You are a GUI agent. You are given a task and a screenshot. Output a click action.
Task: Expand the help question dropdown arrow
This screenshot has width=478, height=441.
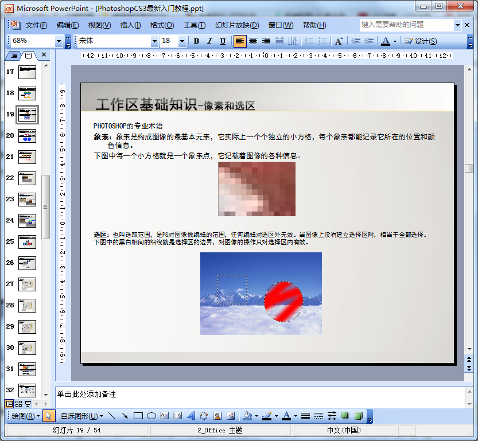click(x=457, y=25)
